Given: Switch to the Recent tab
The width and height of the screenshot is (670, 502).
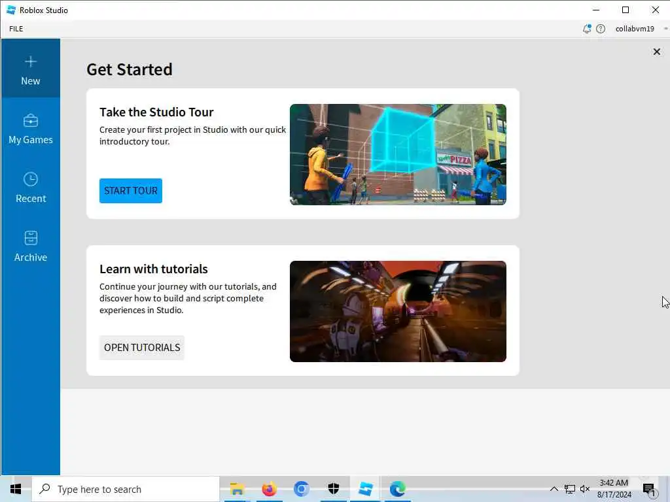Looking at the screenshot, I should click(x=30, y=188).
